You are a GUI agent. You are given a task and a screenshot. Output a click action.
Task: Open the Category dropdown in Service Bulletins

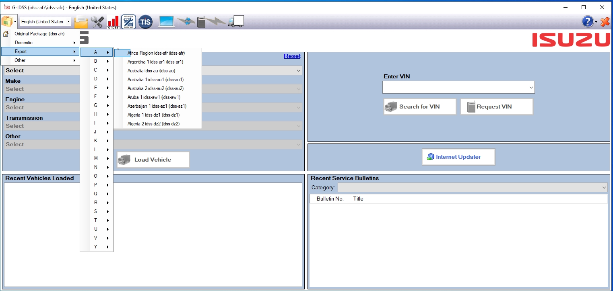click(473, 188)
